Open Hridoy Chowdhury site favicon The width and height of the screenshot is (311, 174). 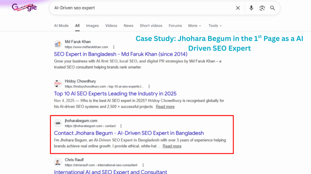point(58,84)
